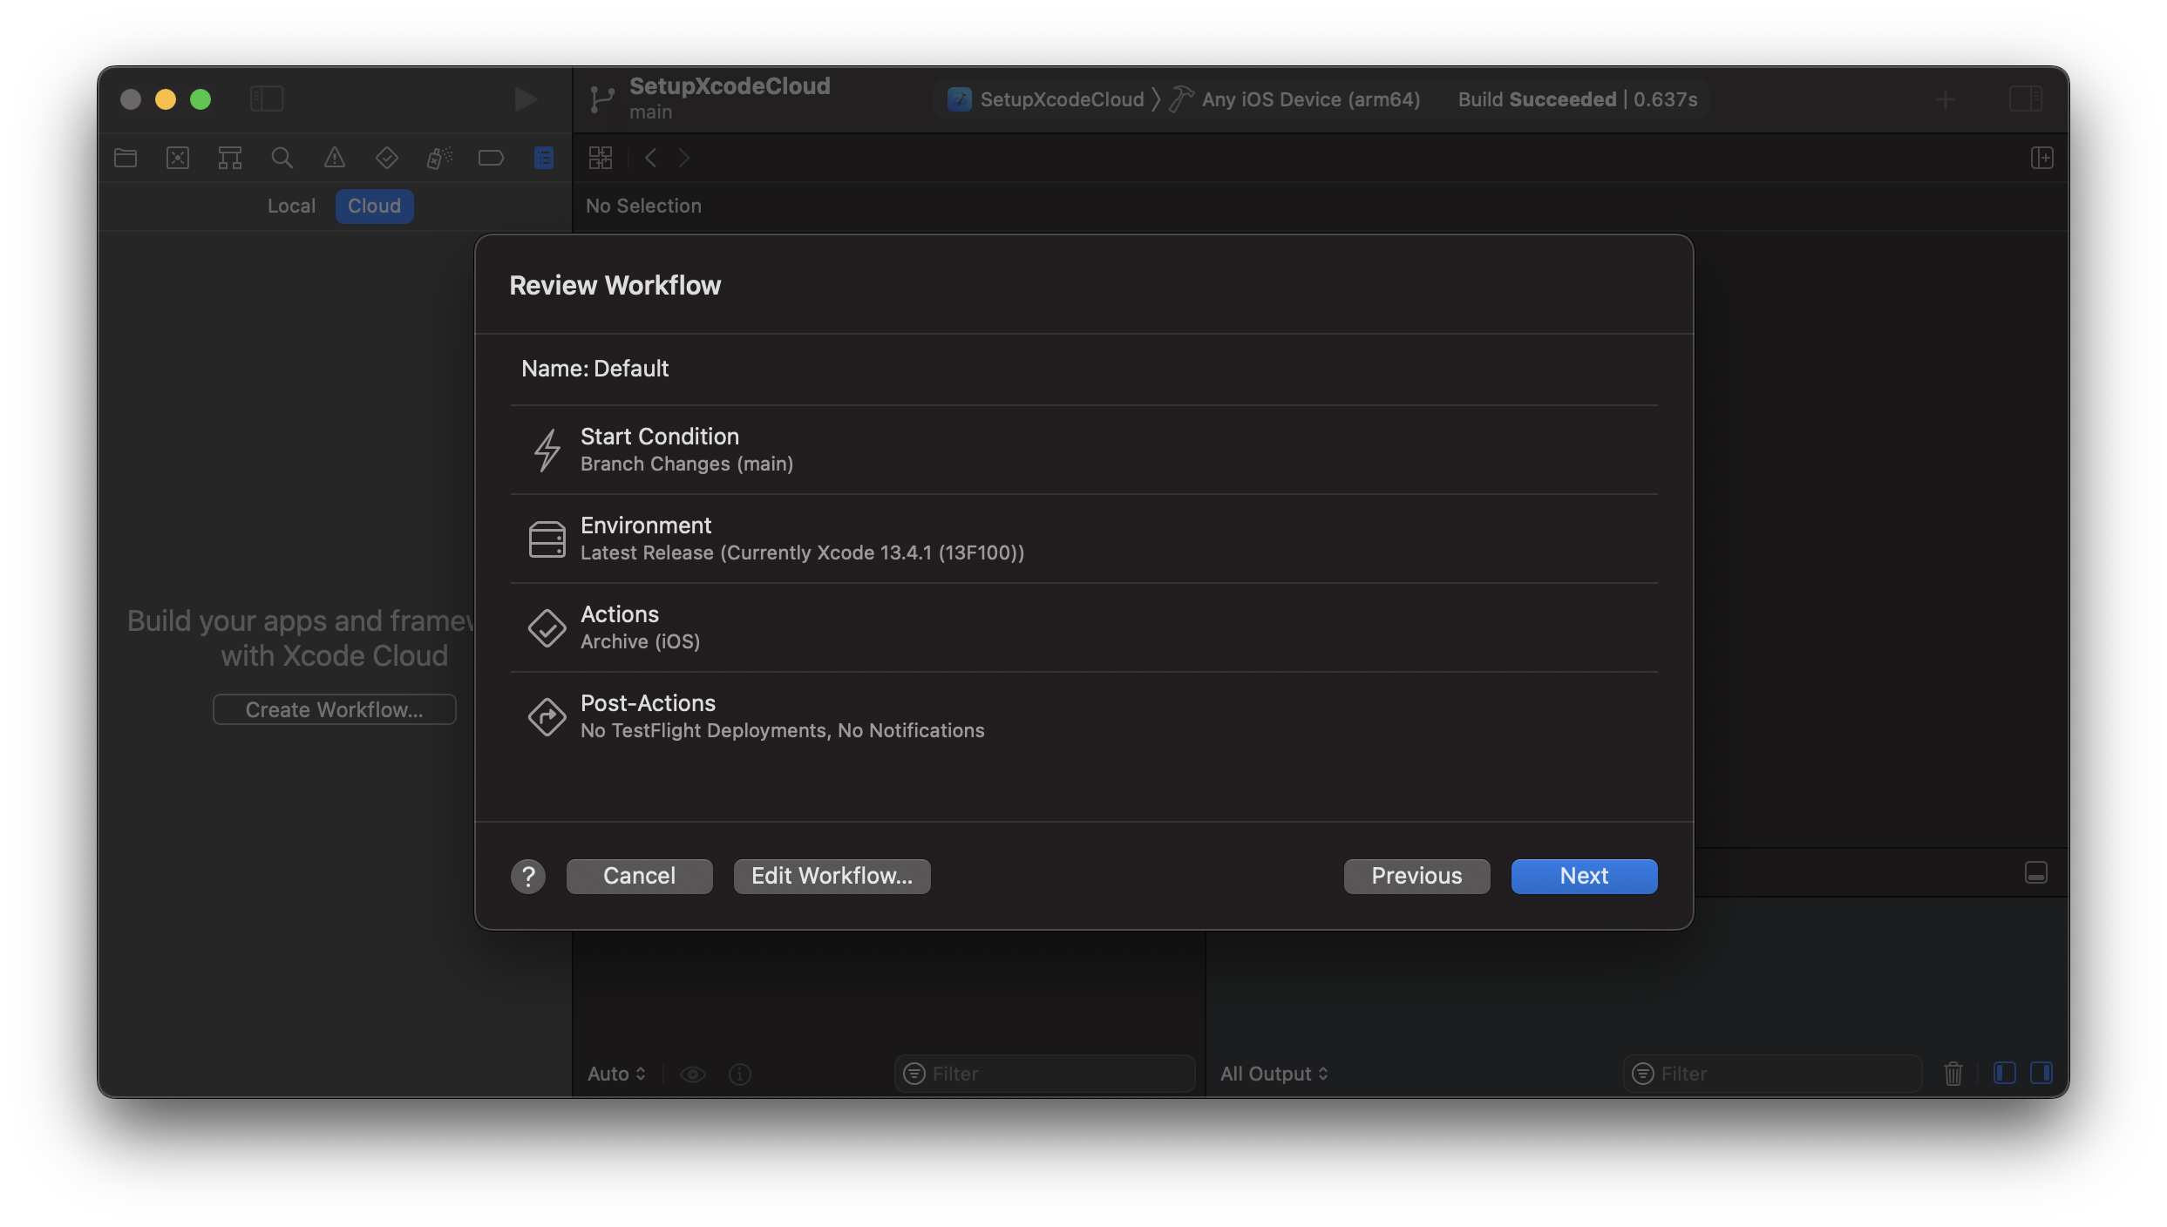Click the Previous button
Screen dimensions: 2167x1227
point(1417,876)
